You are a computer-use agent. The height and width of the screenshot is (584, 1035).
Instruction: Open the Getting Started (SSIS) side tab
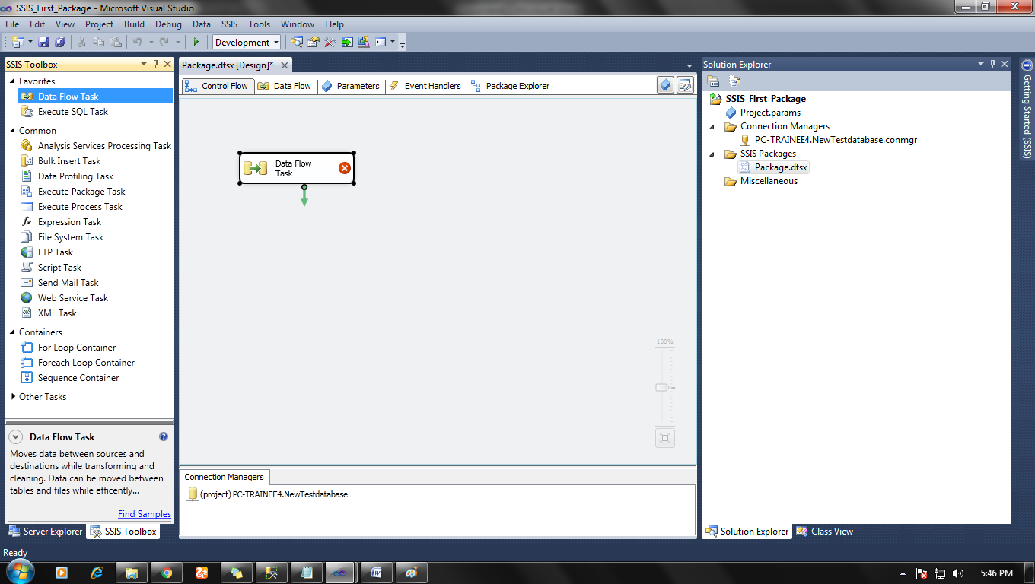tap(1027, 109)
